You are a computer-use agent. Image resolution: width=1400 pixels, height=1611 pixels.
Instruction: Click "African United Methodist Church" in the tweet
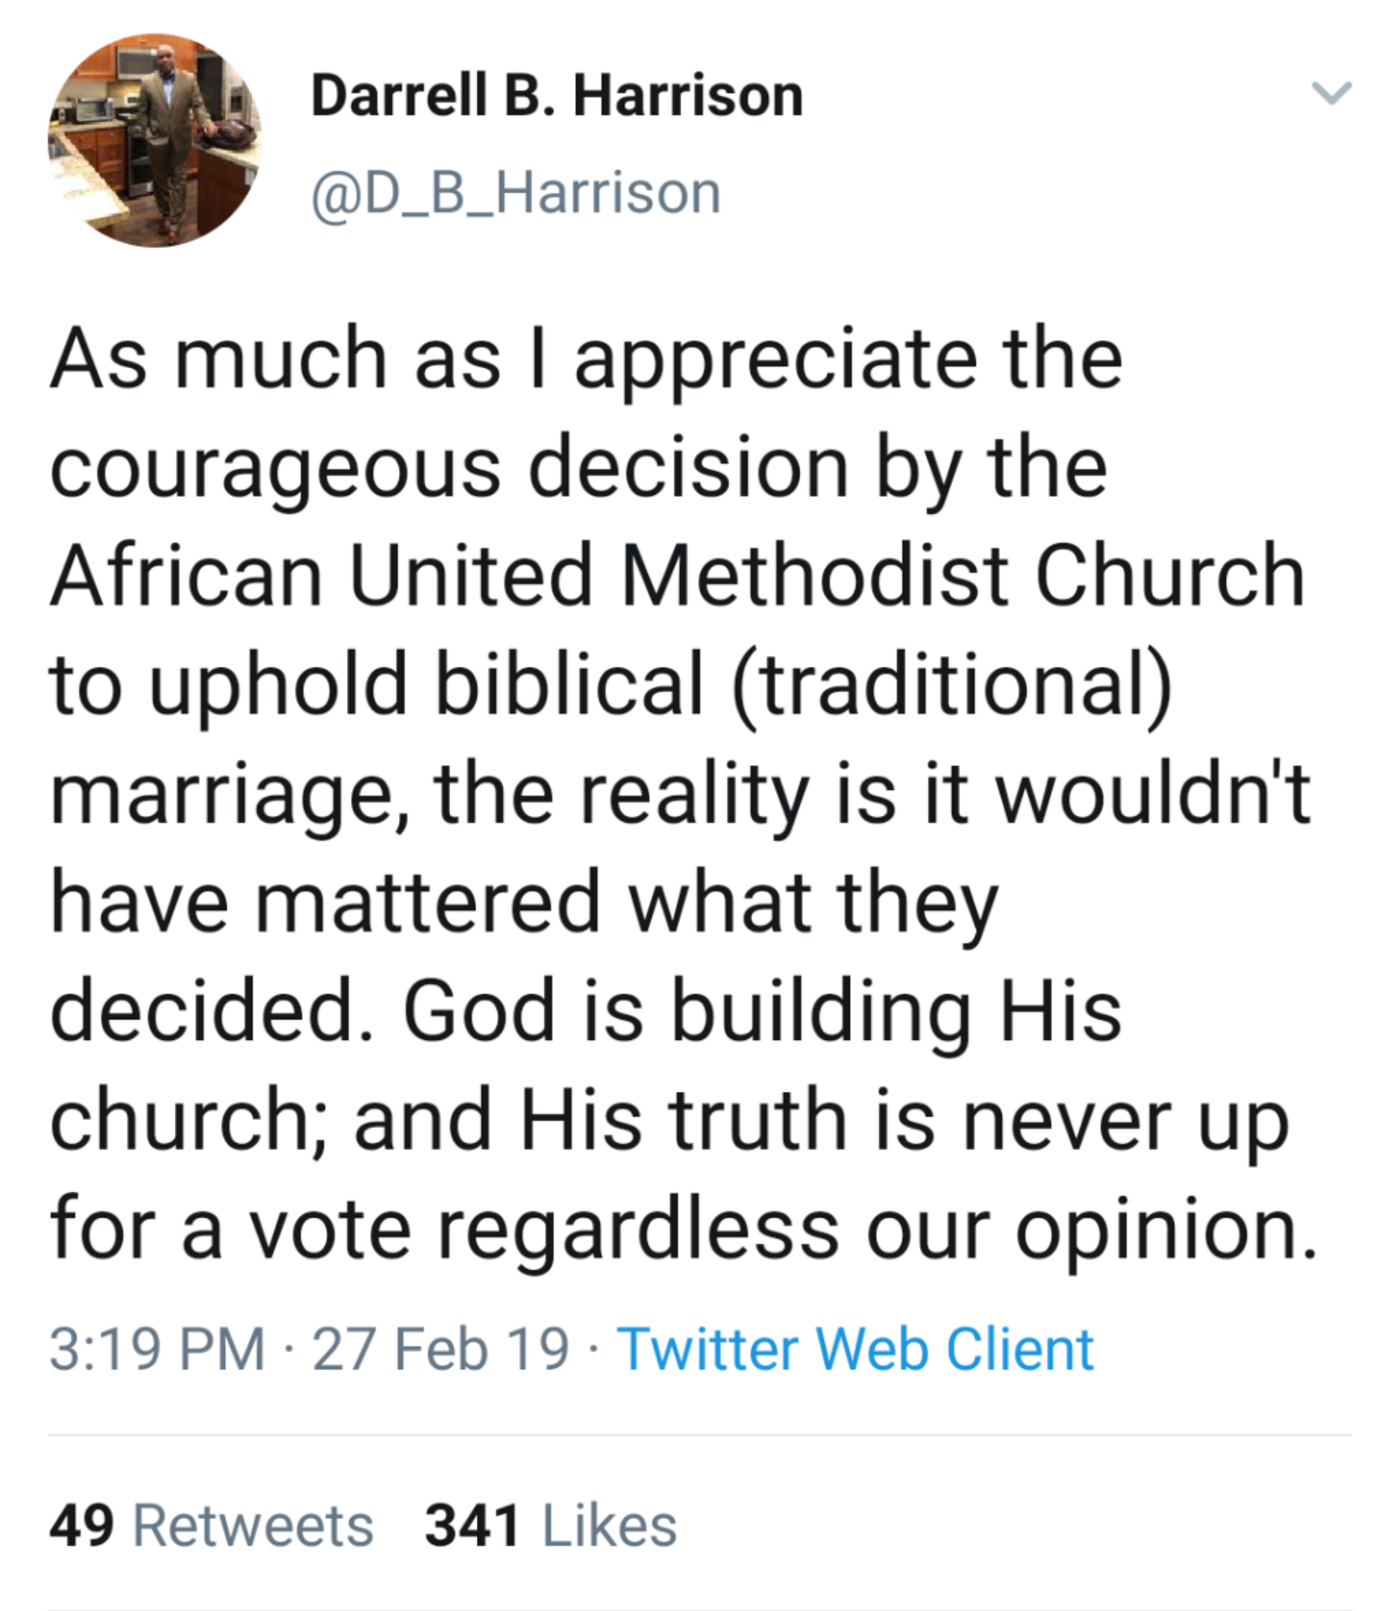coord(677,576)
